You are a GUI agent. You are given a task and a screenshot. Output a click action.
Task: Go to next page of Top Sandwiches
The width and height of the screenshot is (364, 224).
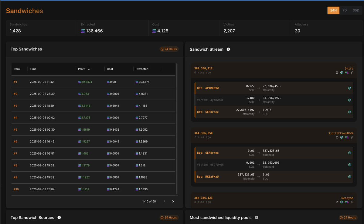click(x=173, y=201)
